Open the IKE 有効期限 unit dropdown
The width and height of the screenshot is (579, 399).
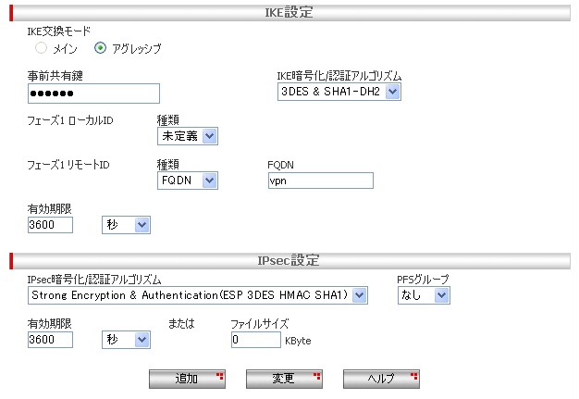click(x=125, y=225)
